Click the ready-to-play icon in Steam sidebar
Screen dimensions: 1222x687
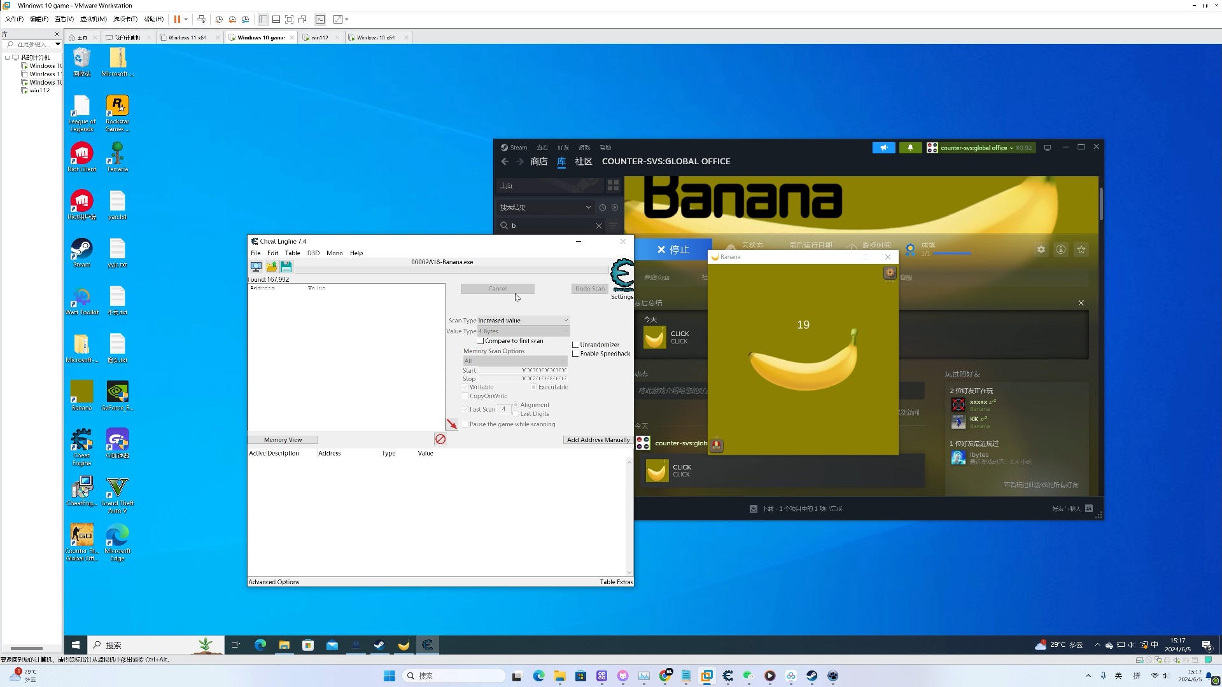615,207
